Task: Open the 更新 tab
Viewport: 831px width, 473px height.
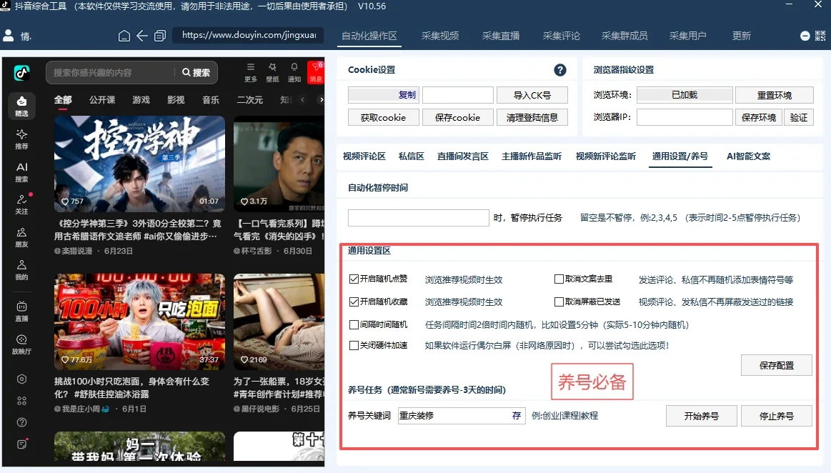Action: [742, 36]
